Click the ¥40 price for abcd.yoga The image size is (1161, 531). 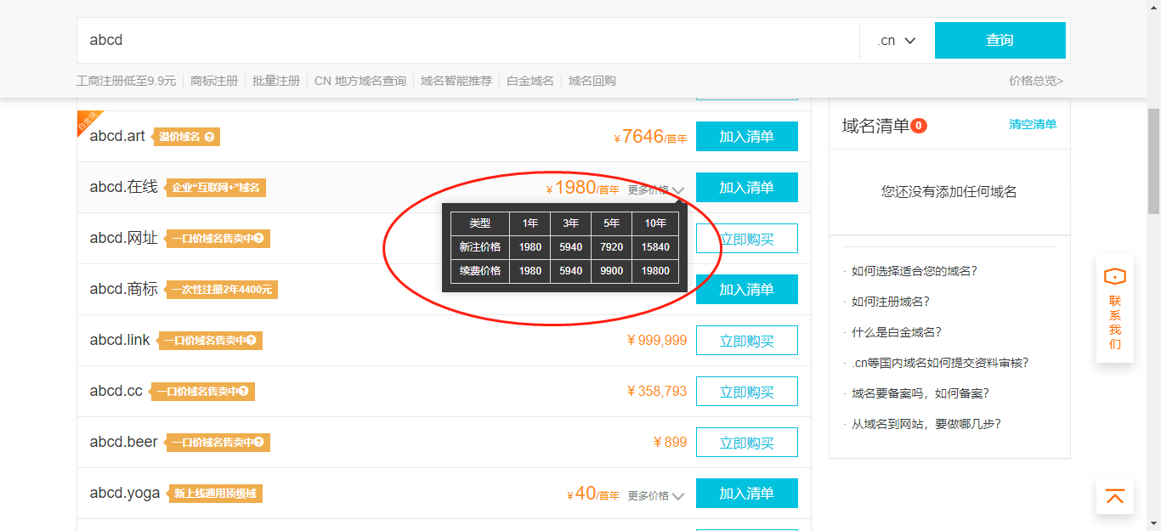point(593,494)
